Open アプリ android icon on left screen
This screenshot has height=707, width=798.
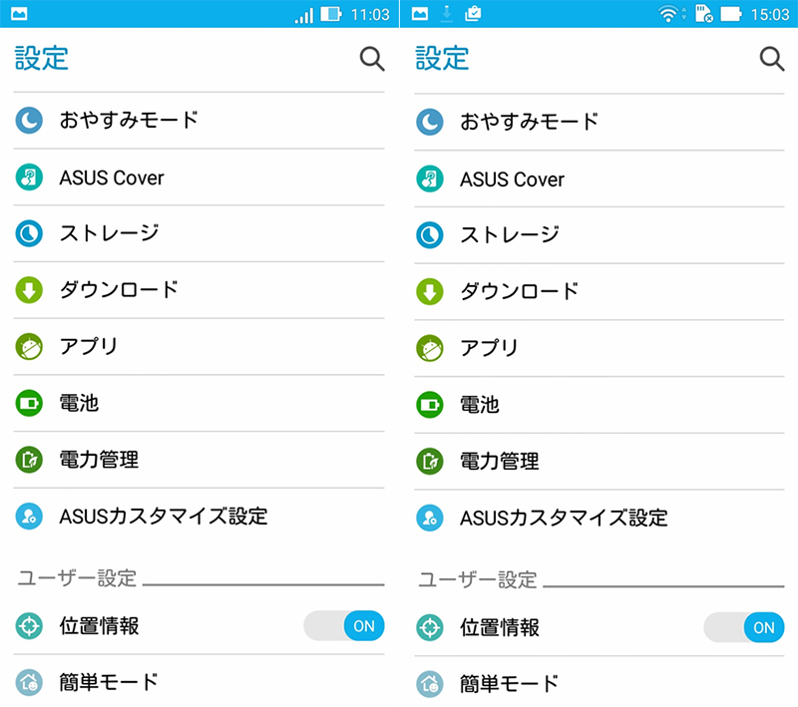tap(29, 347)
